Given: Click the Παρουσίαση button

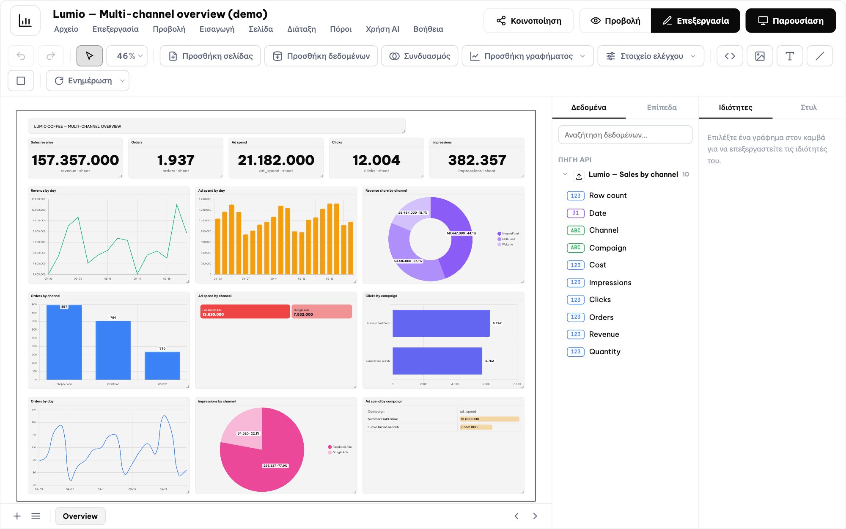Looking at the screenshot, I should 791,21.
